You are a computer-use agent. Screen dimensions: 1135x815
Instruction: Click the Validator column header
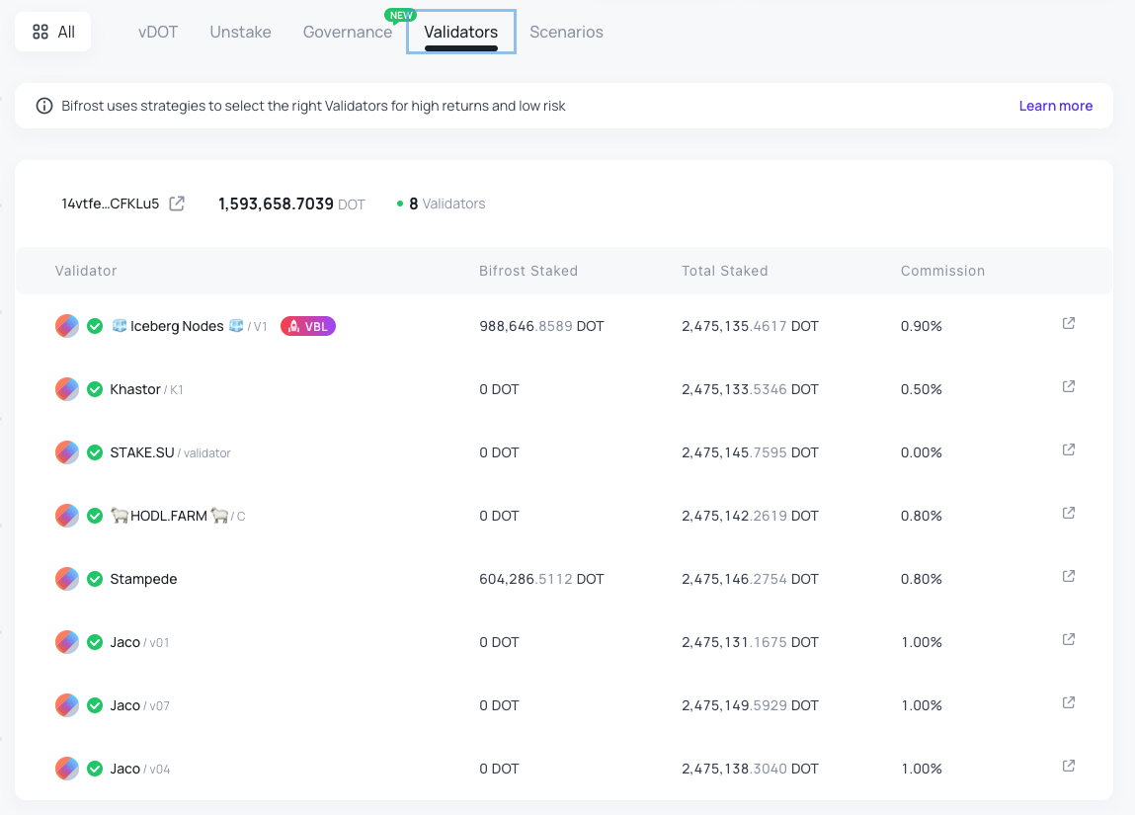click(x=86, y=271)
